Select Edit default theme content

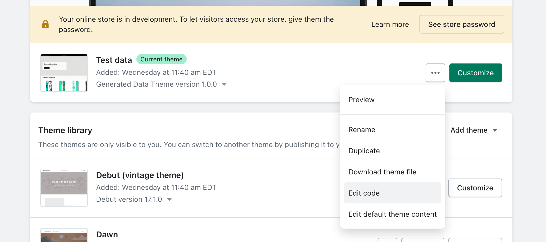(393, 214)
